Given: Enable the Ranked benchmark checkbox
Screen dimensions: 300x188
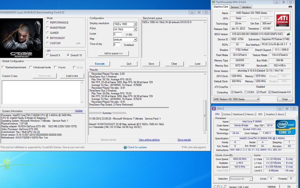Looking at the screenshot, I should click(3, 67).
